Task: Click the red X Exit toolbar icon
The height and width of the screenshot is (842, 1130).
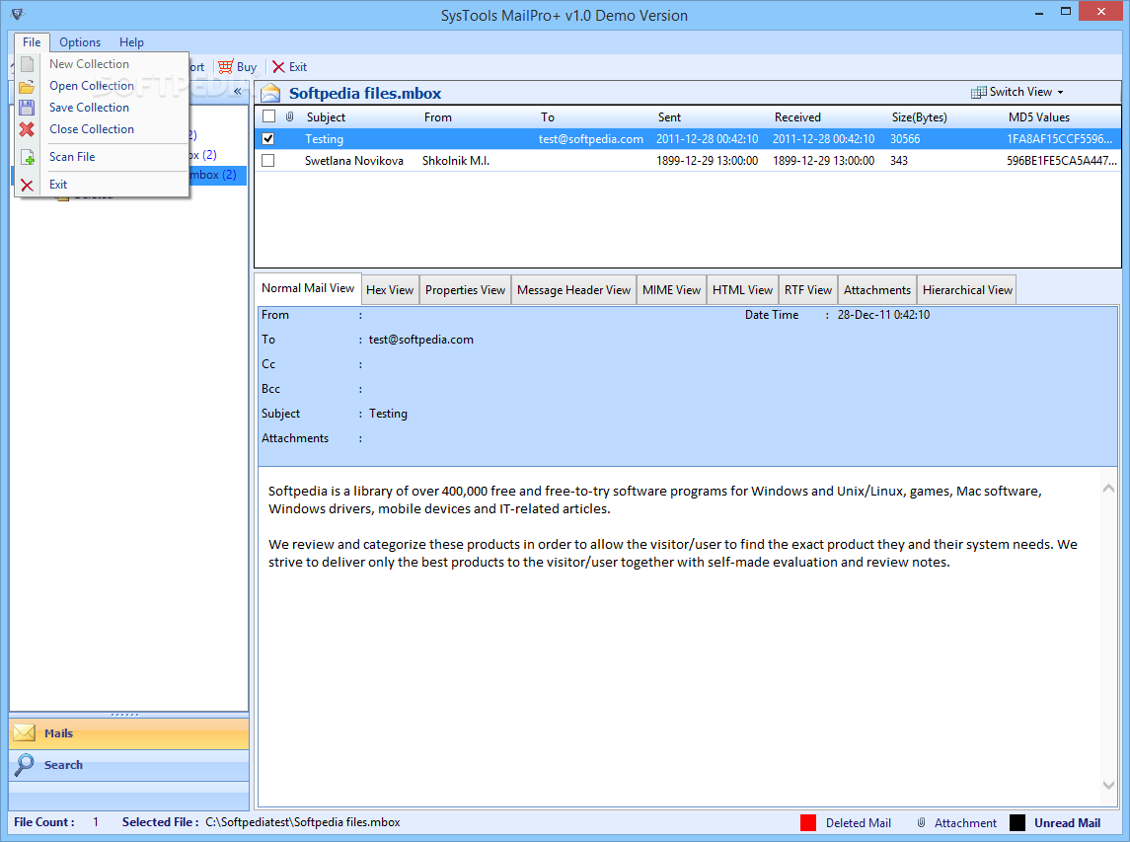Action: pyautogui.click(x=278, y=67)
